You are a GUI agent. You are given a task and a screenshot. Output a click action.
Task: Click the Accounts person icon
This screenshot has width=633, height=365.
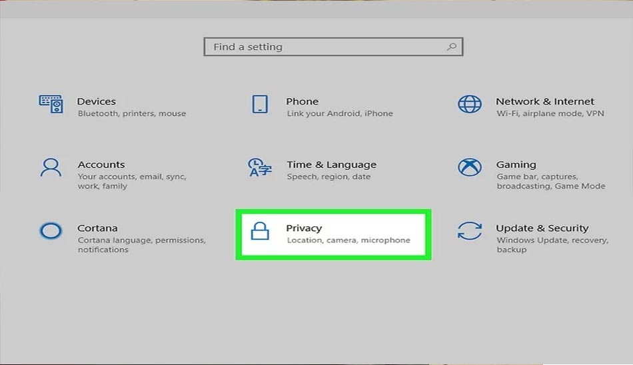[51, 168]
